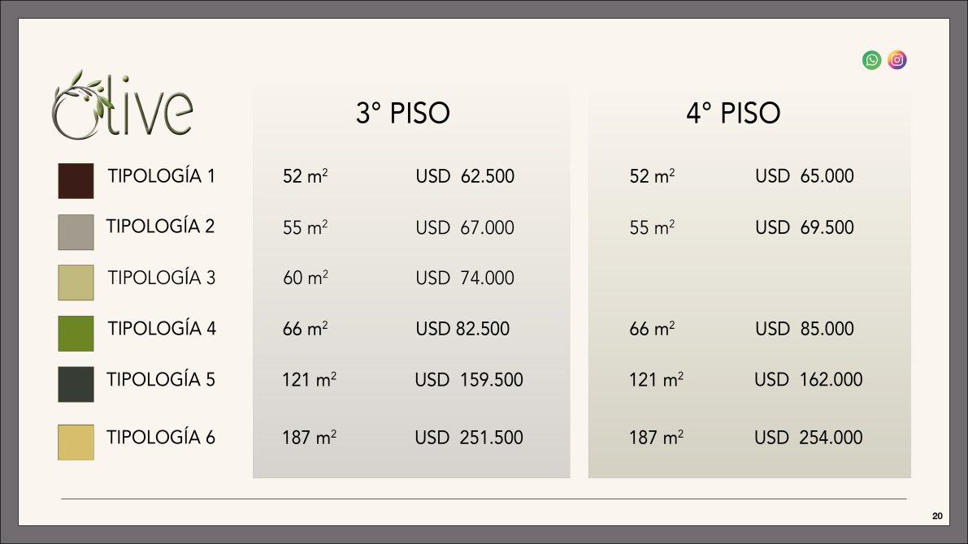Viewport: 968px width, 544px height.
Task: Select the dark brown Tipología 1 swatch
Action: [x=76, y=181]
